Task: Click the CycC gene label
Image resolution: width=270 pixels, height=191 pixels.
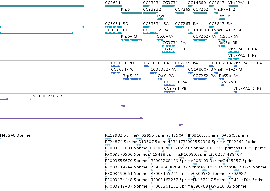Action: tap(161, 16)
